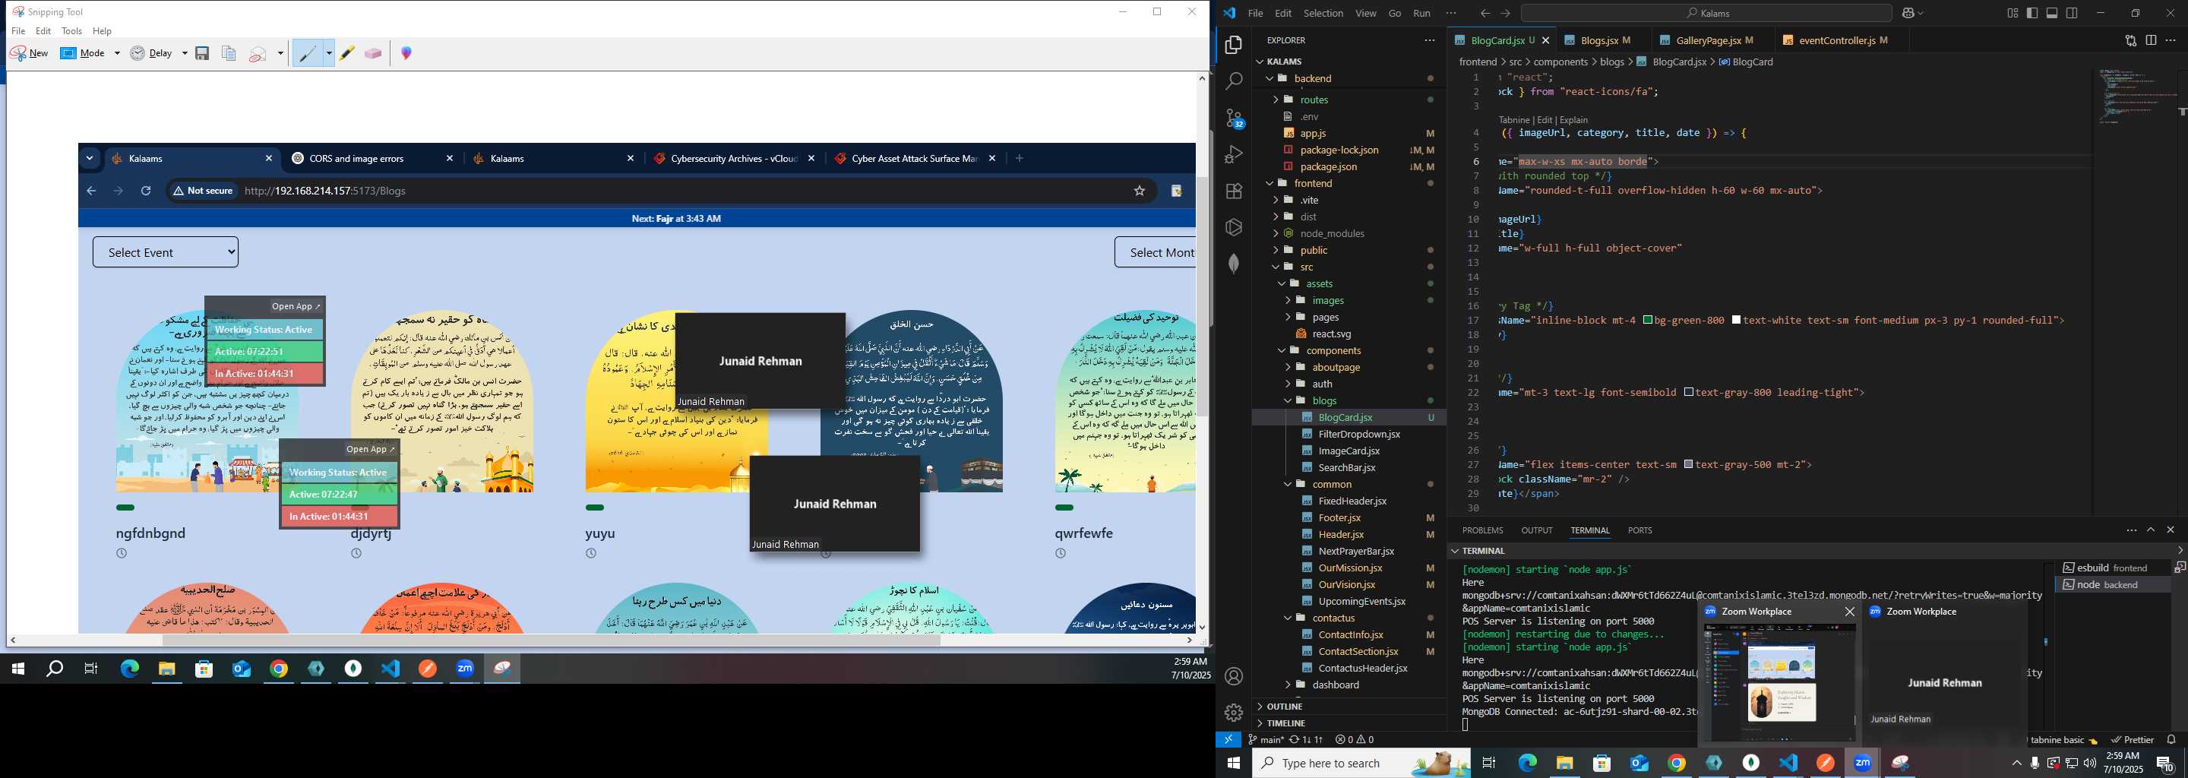Click the Go Back arrow in VS Code title bar

[x=1484, y=13]
